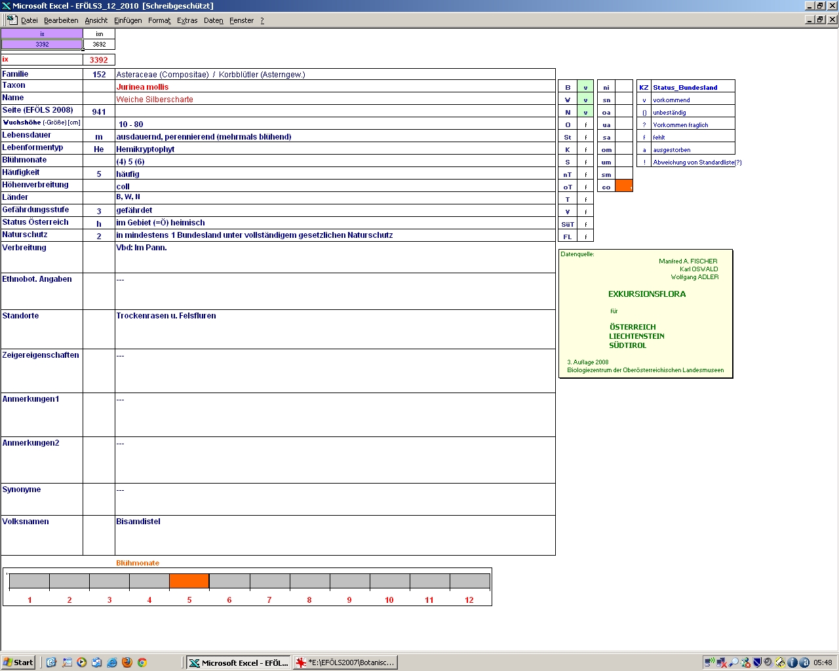Open the Extras menu

pyautogui.click(x=187, y=20)
